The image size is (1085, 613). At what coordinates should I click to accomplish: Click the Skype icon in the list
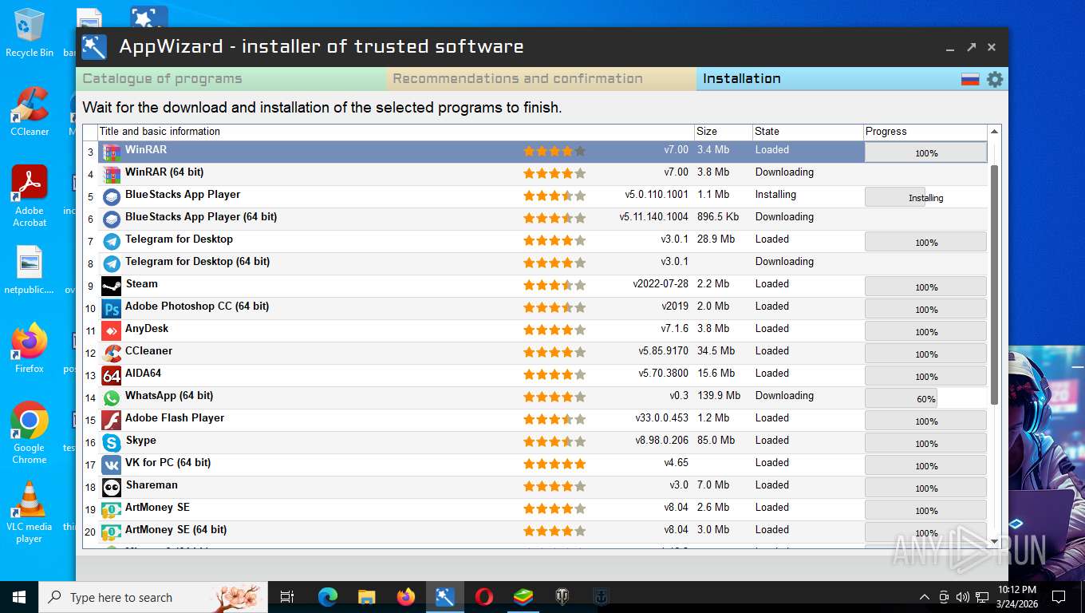[112, 442]
